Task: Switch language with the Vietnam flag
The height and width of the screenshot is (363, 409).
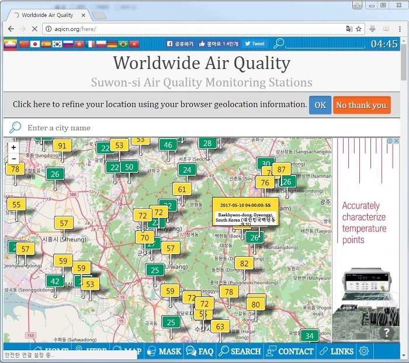Action: [134, 44]
